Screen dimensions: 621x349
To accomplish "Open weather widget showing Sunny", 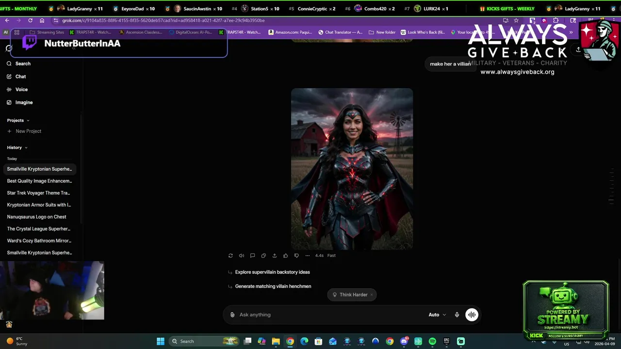I will 17,341.
